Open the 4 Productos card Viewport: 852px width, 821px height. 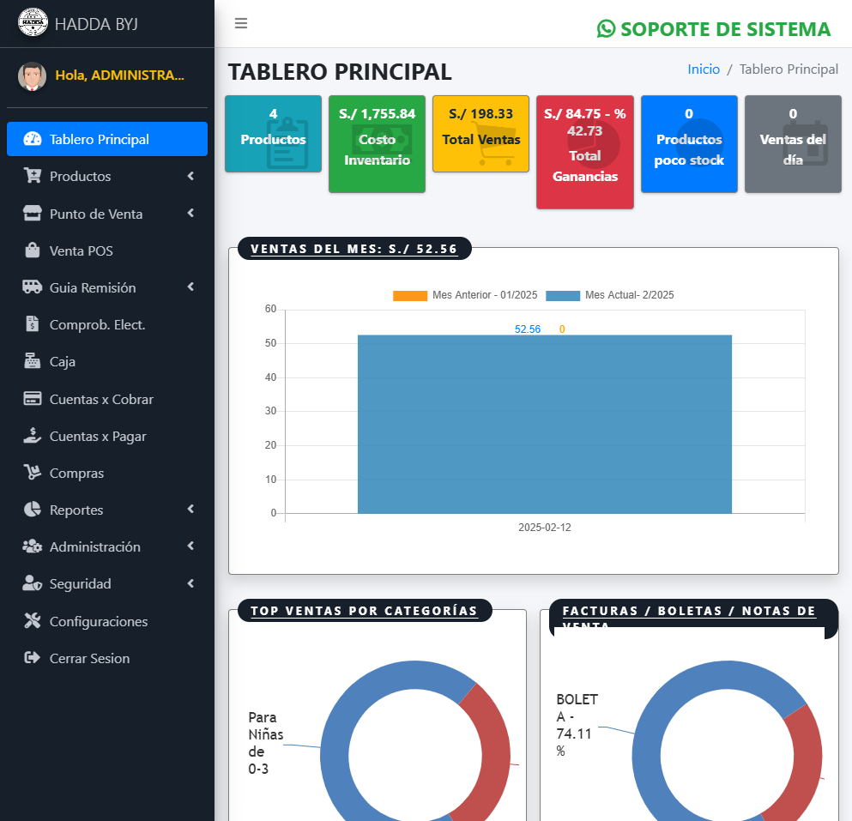(274, 134)
